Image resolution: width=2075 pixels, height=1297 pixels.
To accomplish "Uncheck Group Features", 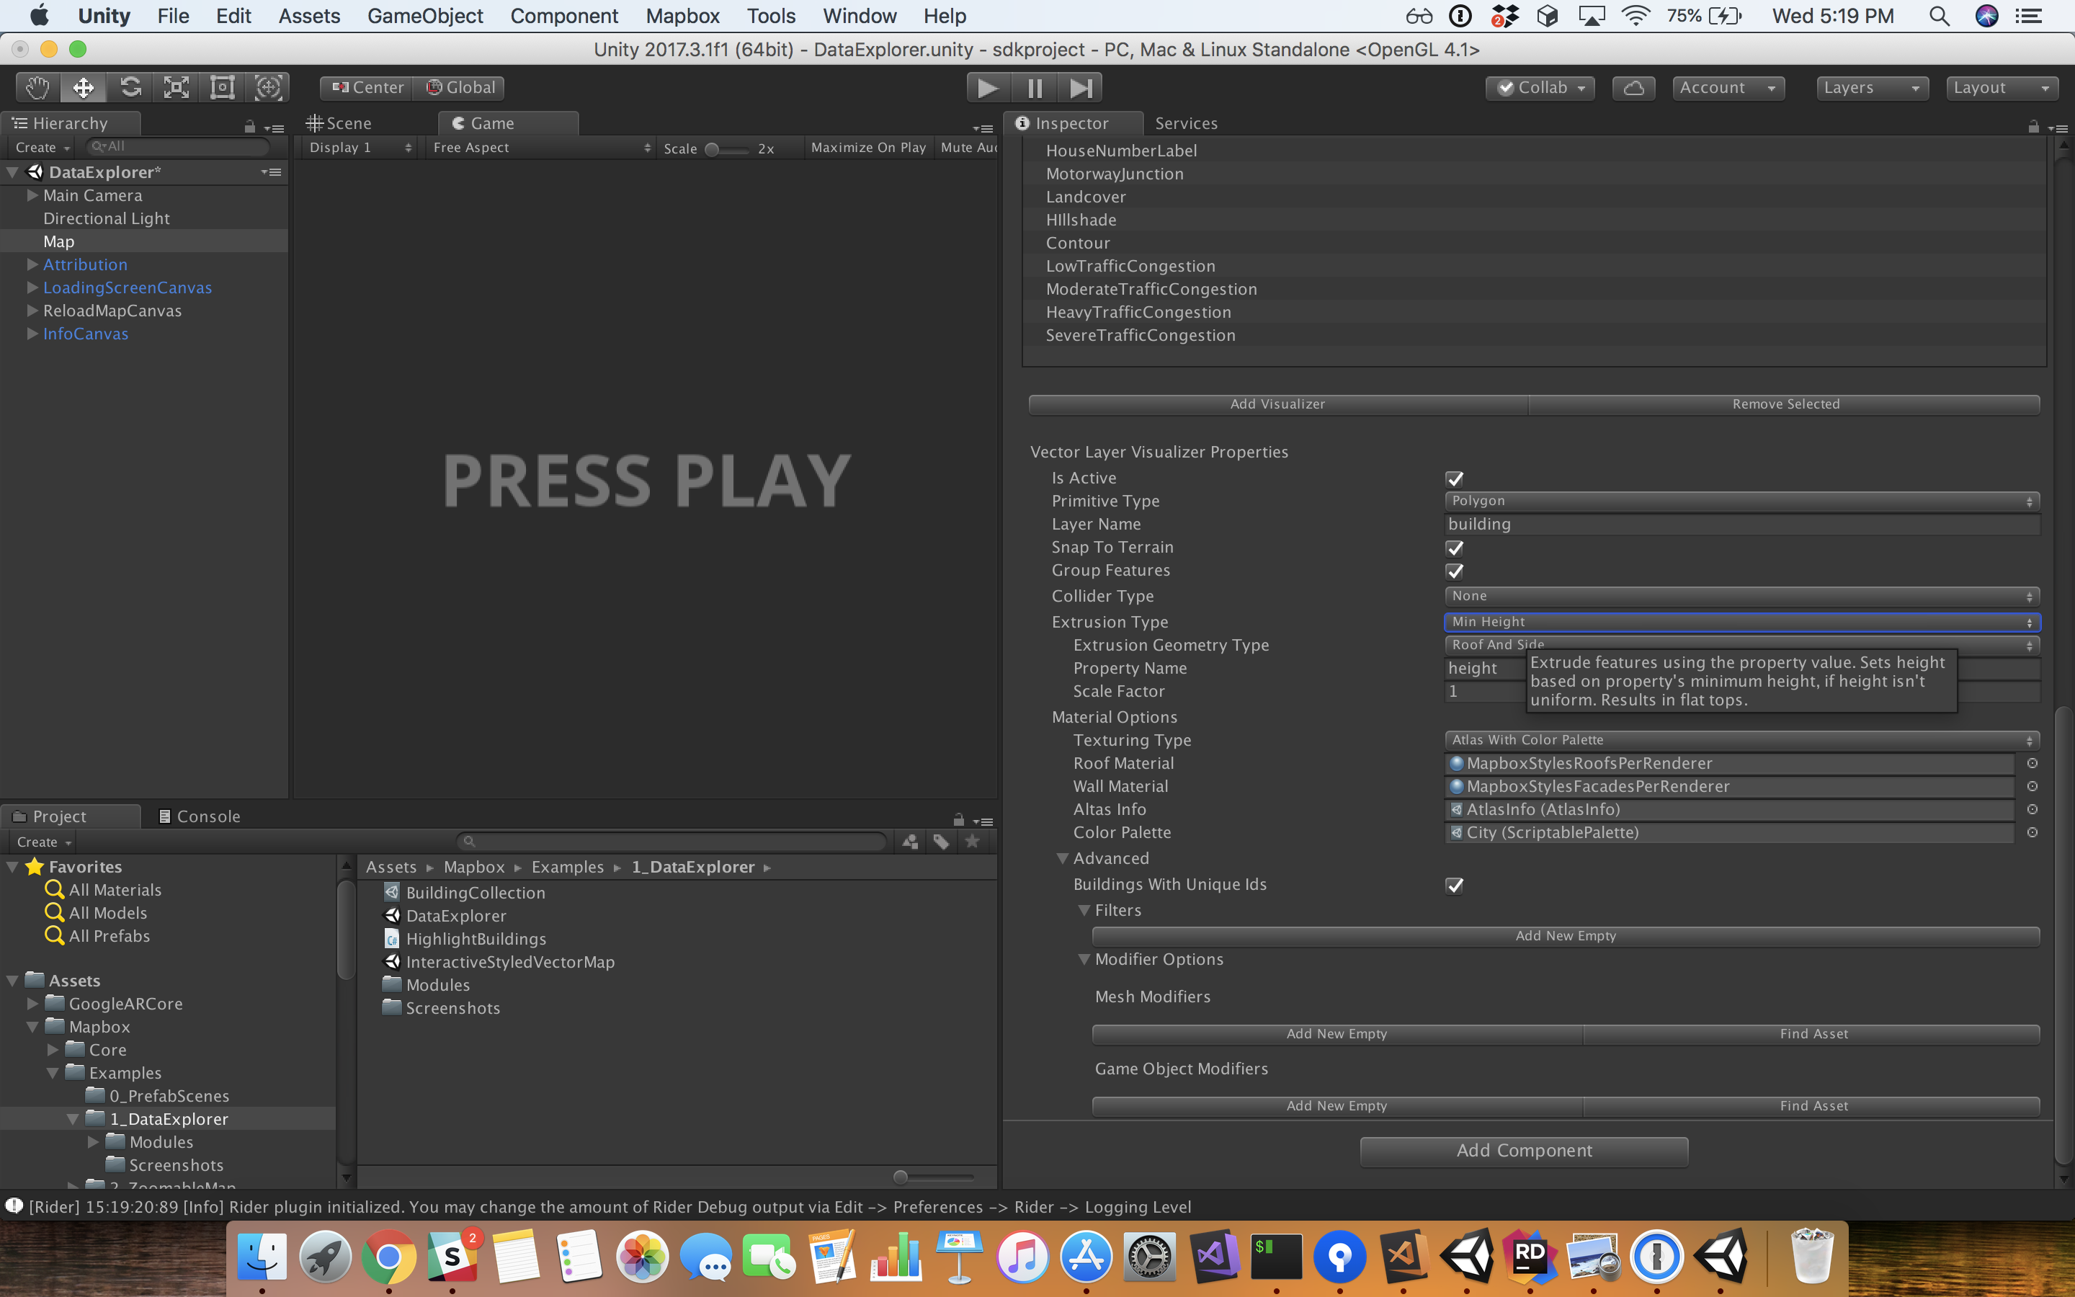I will 1455,571.
